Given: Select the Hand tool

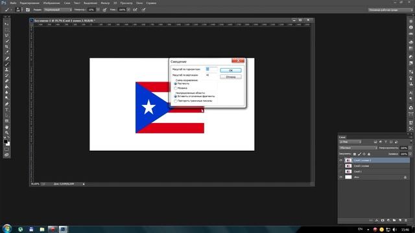Looking at the screenshot, I should 7,127.
